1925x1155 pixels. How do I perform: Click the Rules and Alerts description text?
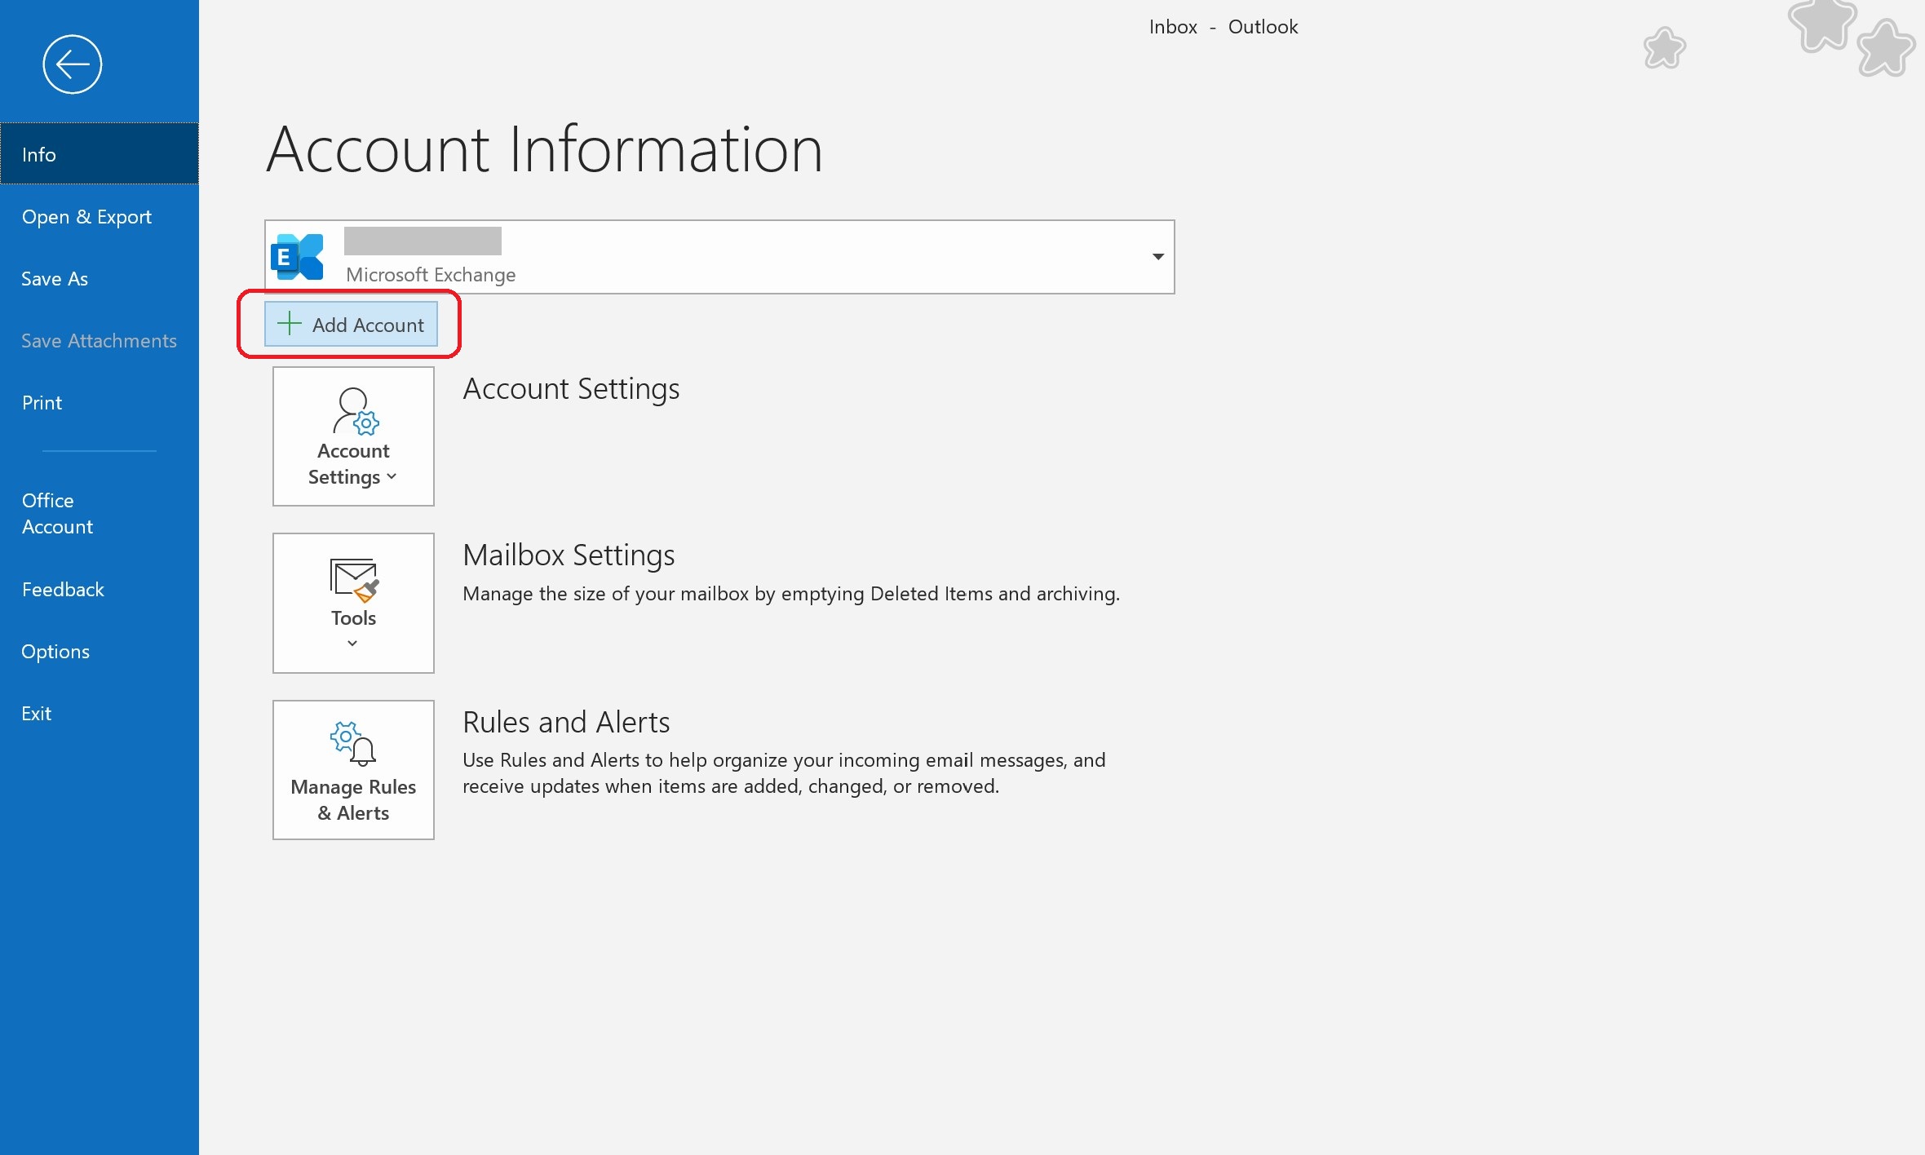[x=784, y=773]
